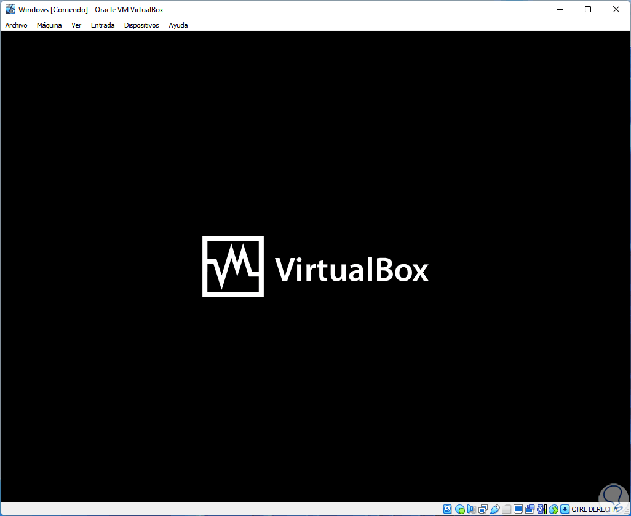Screen dimensions: 631x516
Task: Close the Windows VM window
Action: coord(616,9)
